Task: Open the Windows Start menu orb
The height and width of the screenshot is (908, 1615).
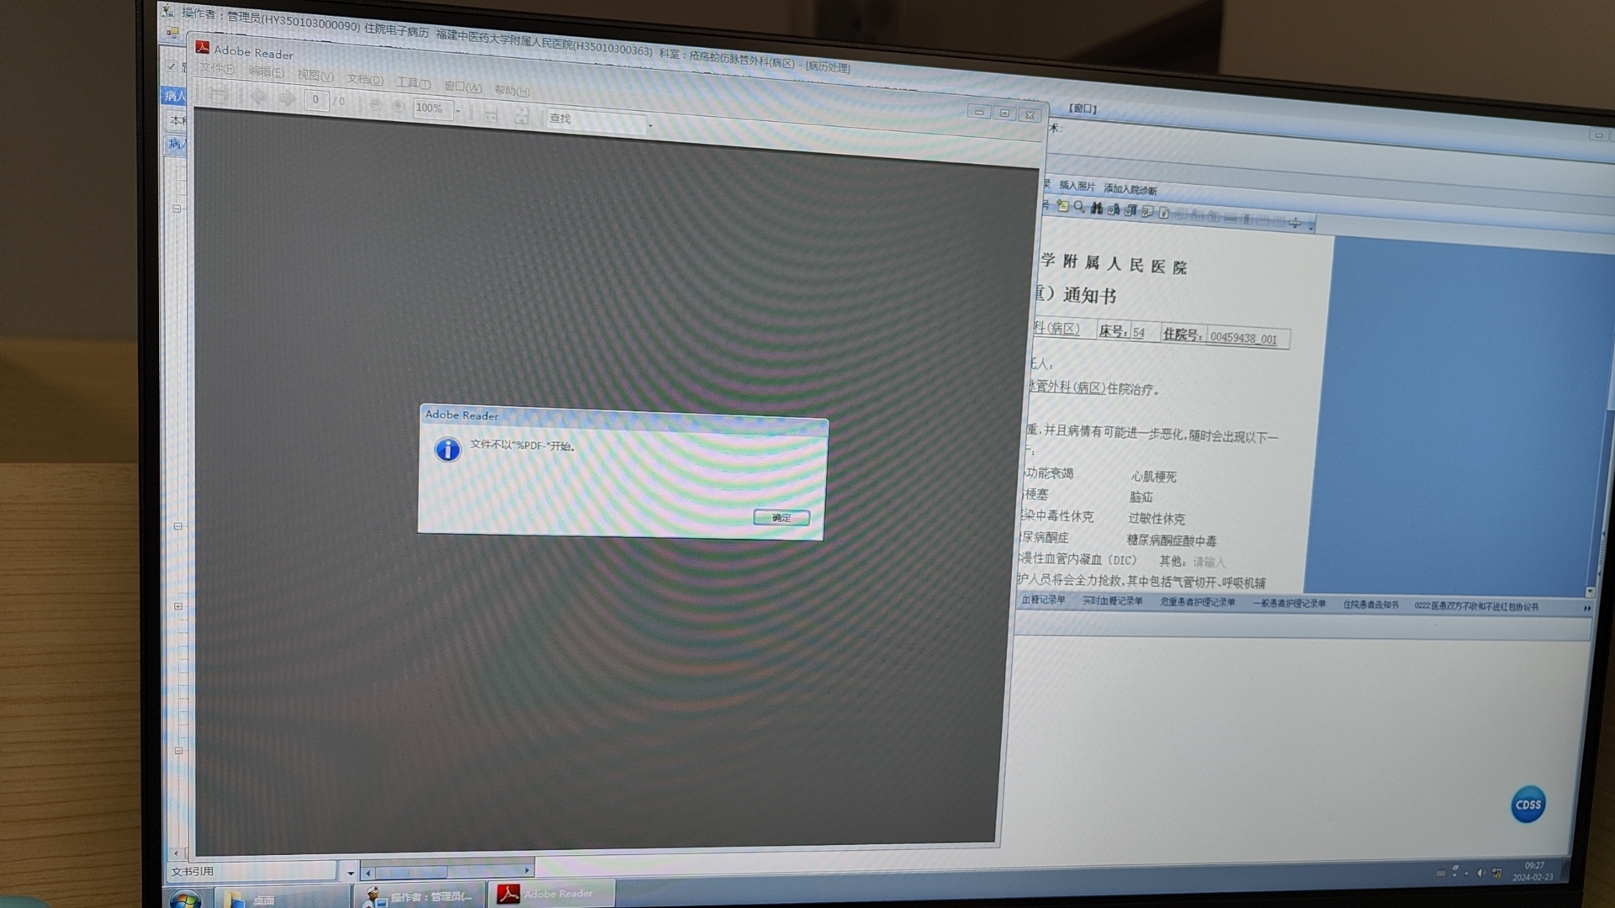Action: (185, 900)
